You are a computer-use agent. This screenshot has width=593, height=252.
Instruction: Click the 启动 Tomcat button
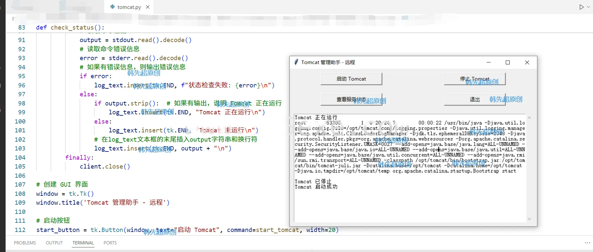(351, 79)
